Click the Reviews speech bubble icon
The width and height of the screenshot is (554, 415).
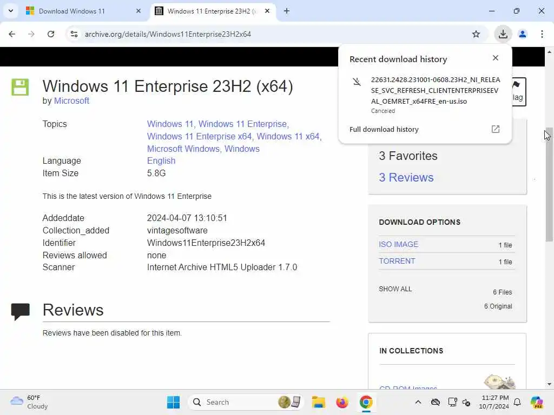point(20,311)
